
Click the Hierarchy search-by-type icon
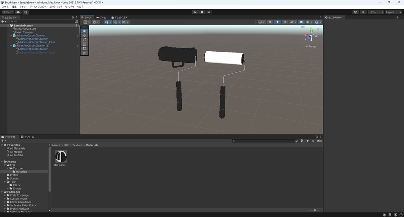77,22
